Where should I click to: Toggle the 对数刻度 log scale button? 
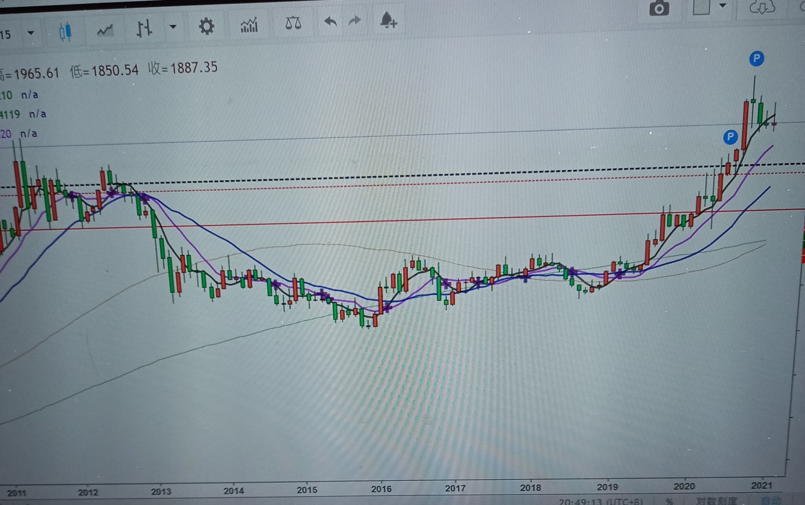tap(716, 501)
